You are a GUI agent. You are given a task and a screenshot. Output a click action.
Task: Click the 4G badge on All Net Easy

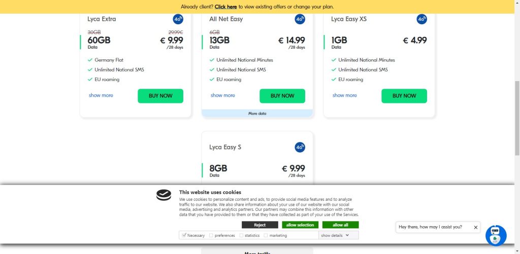[x=300, y=19]
